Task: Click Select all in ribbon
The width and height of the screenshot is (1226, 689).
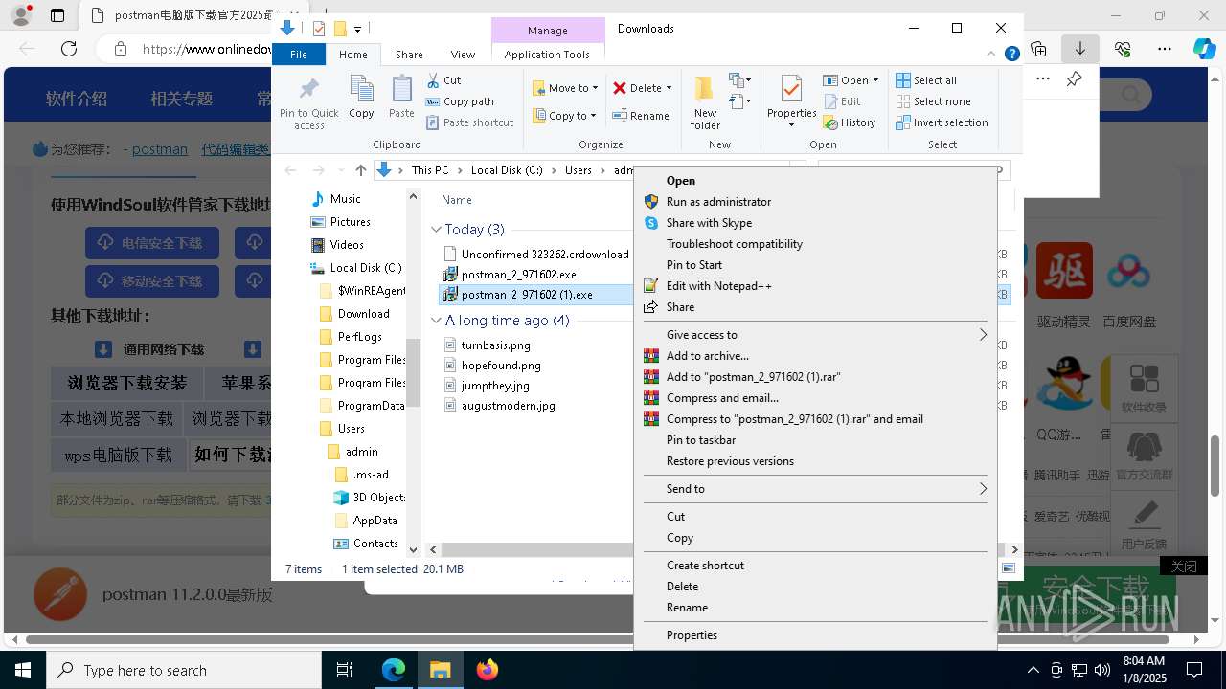Action: pos(926,80)
